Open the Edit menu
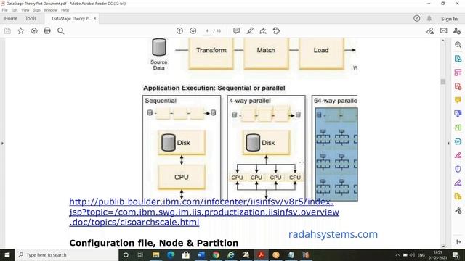This screenshot has height=261, width=465. click(x=15, y=10)
